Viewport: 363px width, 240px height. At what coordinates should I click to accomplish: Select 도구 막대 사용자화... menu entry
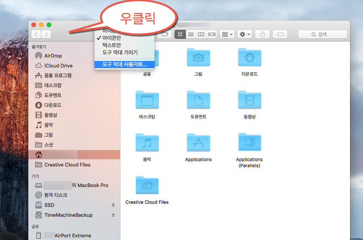coord(124,64)
